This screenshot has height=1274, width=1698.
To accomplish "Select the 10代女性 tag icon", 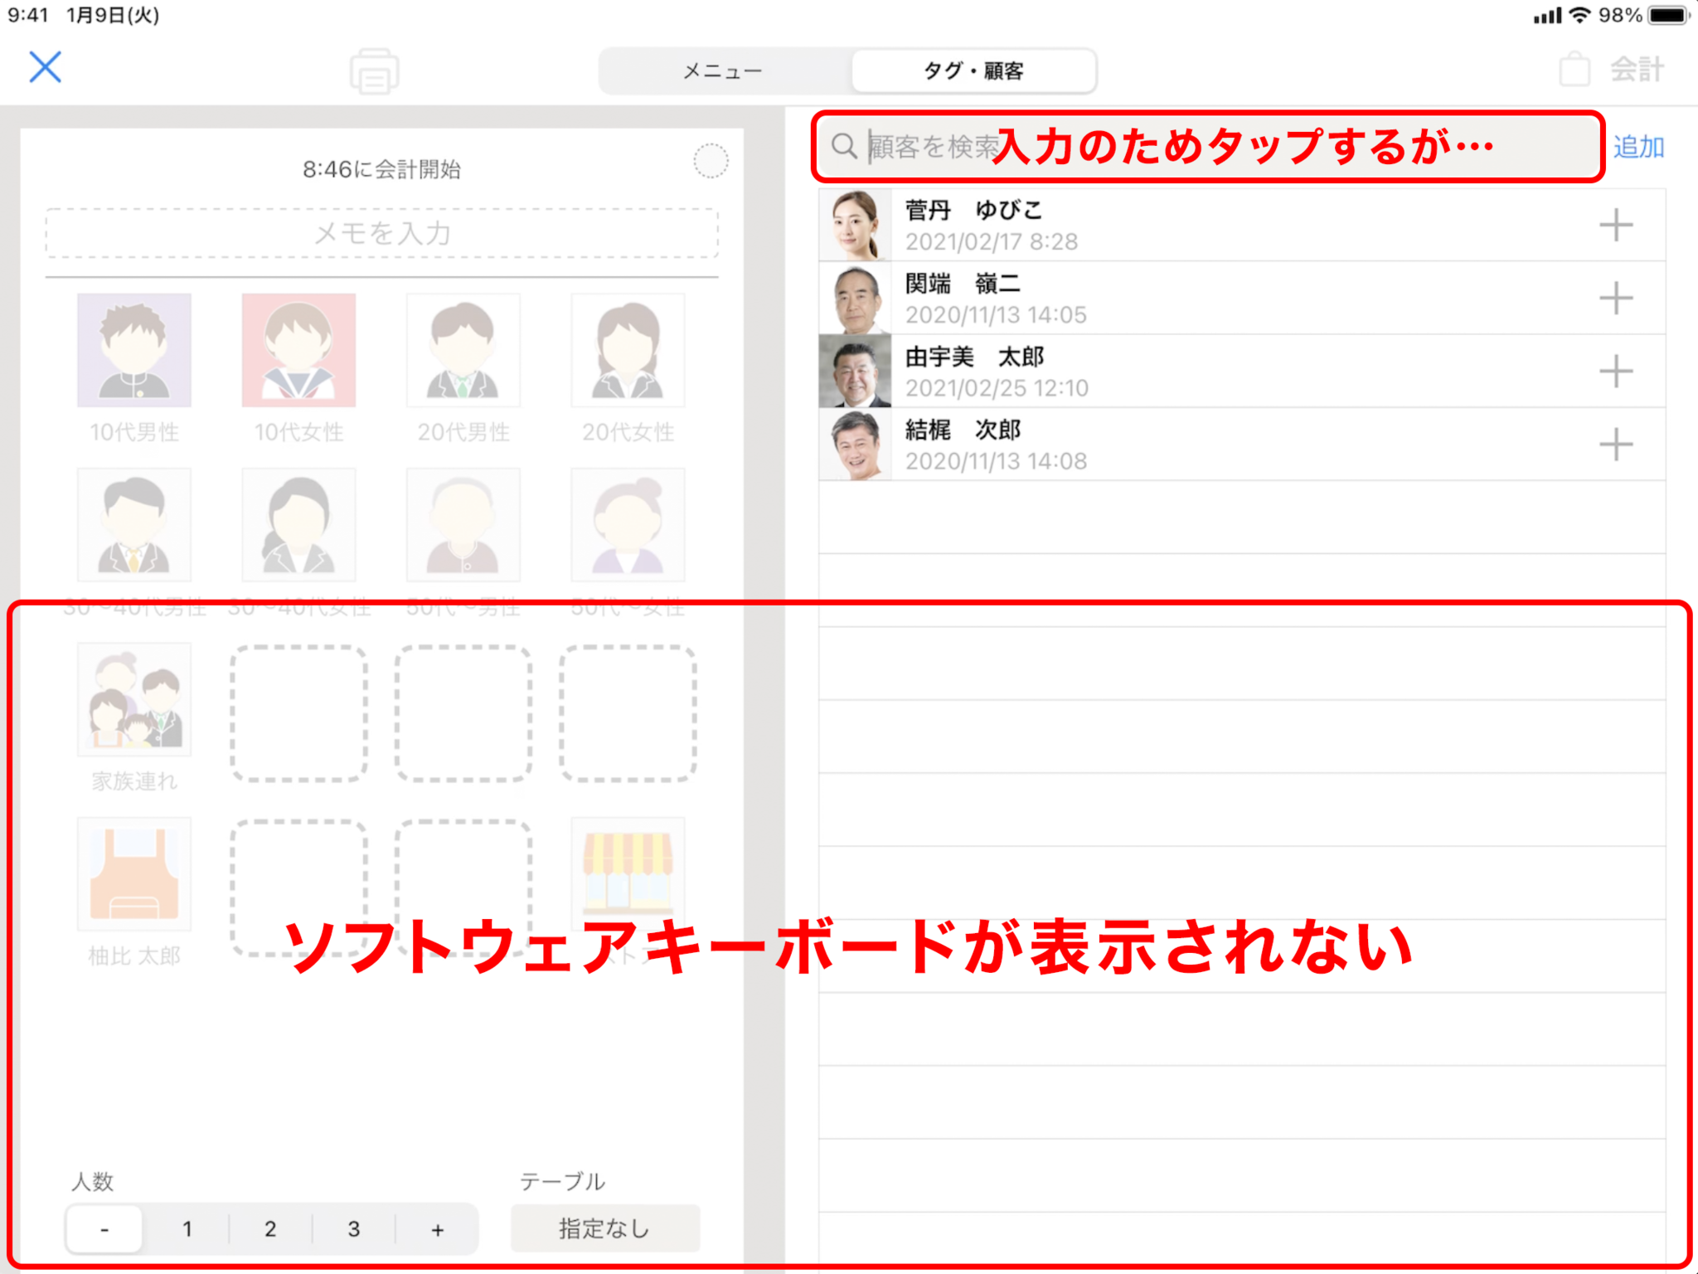I will pyautogui.click(x=298, y=350).
